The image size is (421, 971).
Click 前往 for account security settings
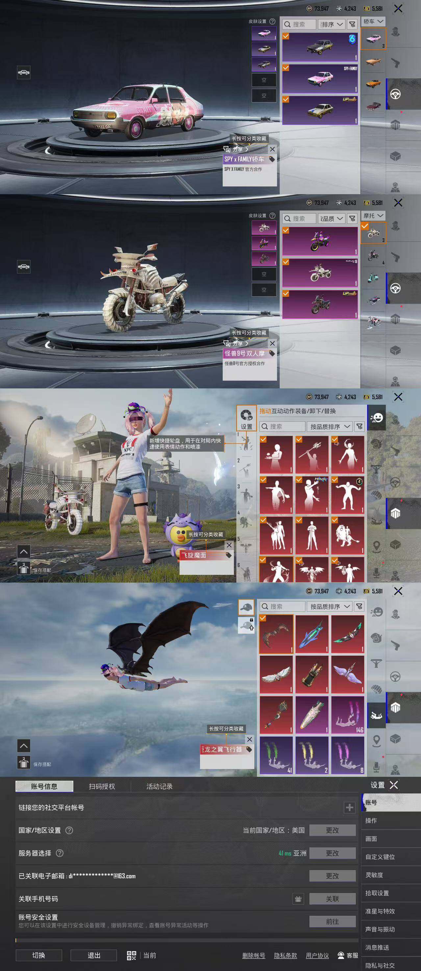point(333,922)
